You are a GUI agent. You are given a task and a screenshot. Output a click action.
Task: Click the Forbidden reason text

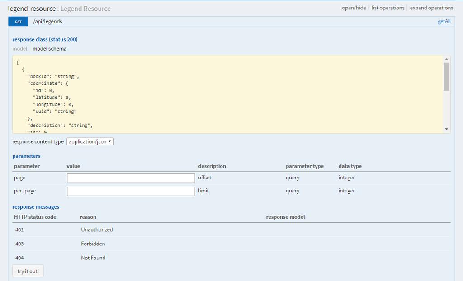(x=93, y=244)
